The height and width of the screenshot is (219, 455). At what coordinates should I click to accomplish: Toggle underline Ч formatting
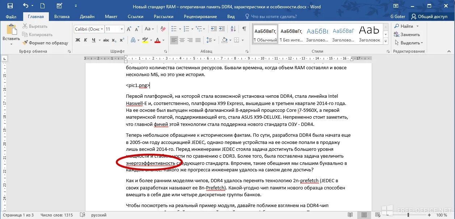click(94, 40)
